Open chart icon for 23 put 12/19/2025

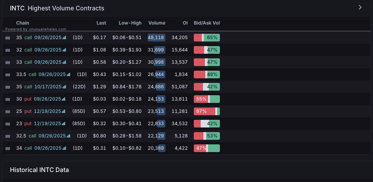coord(64,124)
